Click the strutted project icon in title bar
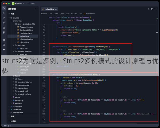The image size is (160, 128). point(13,4)
